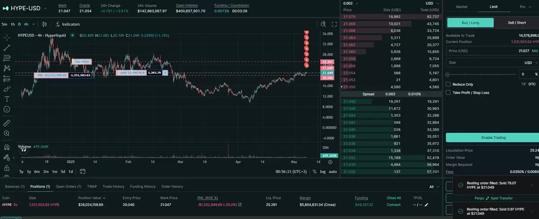
Task: Check the Reduce Only checkbox
Action: pos(448,84)
